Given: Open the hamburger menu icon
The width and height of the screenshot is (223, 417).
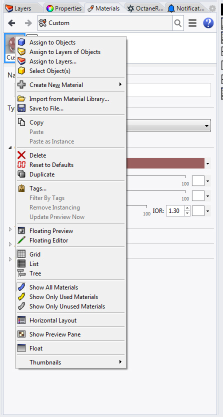Looking at the screenshot, I should pyautogui.click(x=192, y=23).
